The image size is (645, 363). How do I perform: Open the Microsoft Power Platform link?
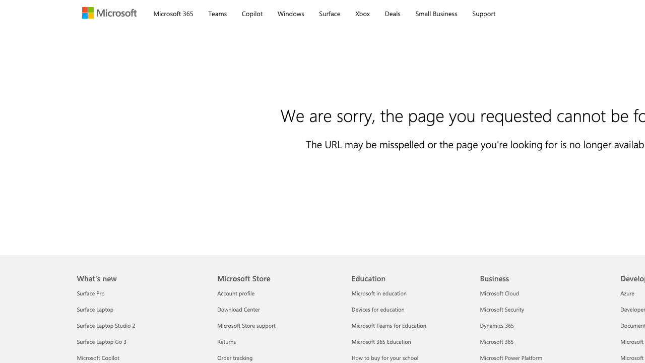tap(511, 358)
